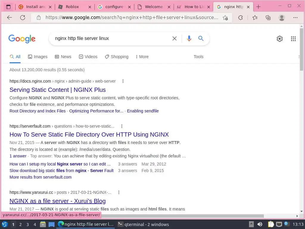Select the All results tab

pos(15,57)
